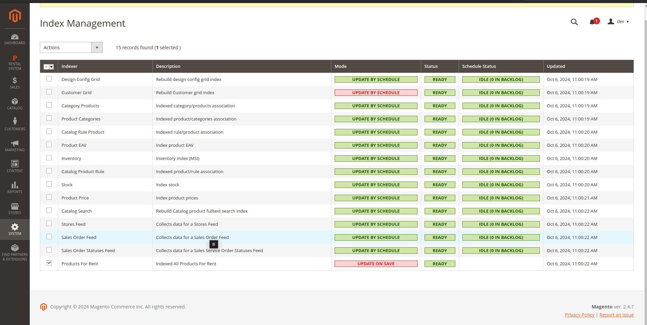Screen dimensions: 647x325
Task: Open the Marketing menu
Action: [x=15, y=146]
